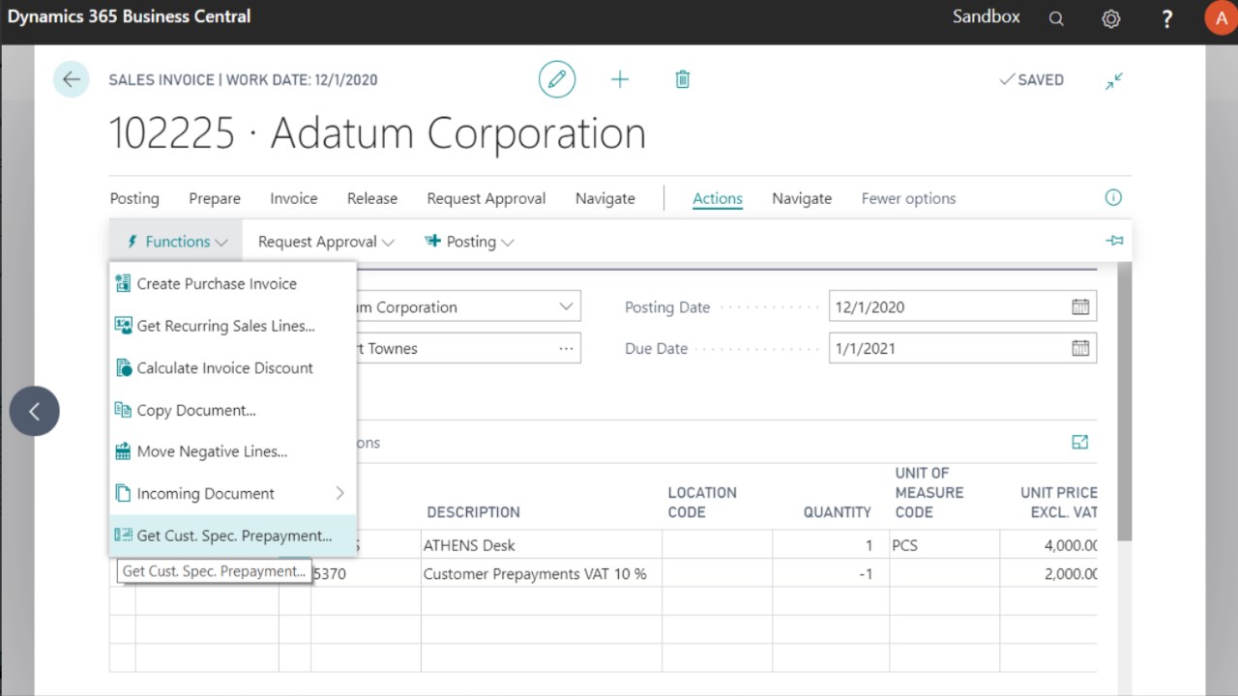This screenshot has height=696, width=1238.
Task: Expand the Lines part with maximize icon
Action: click(x=1080, y=442)
